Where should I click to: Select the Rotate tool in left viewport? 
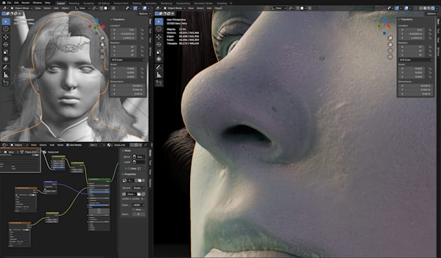(6, 45)
